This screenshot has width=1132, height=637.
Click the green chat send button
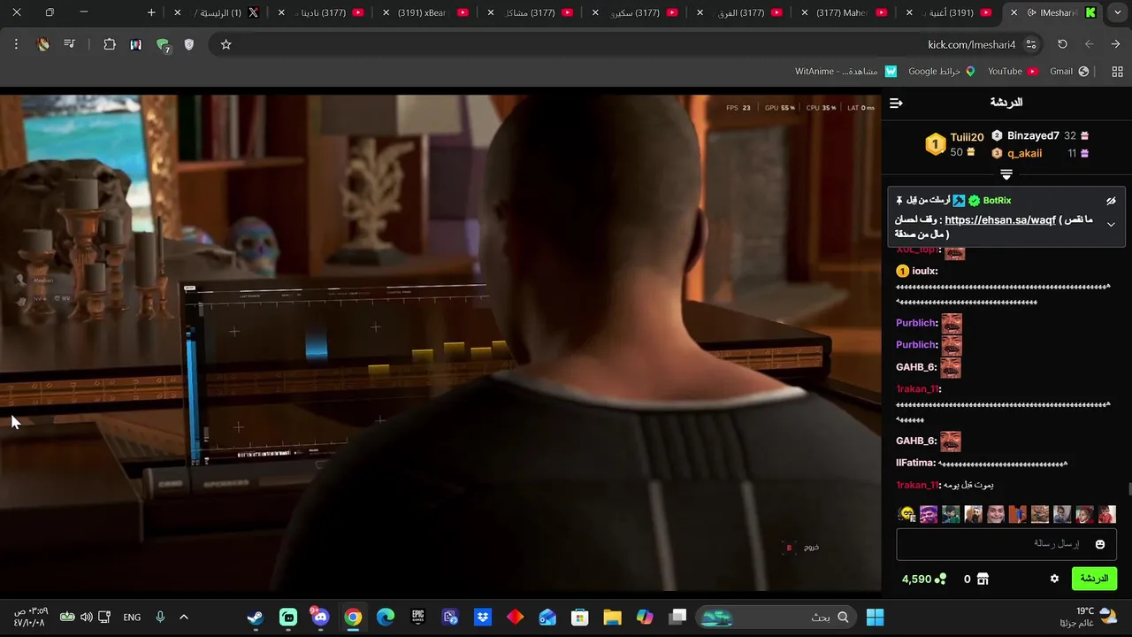[x=1094, y=579]
